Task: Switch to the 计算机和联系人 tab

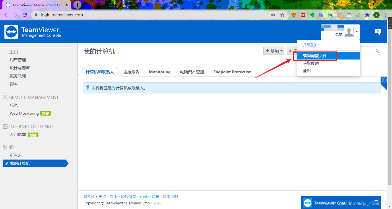Action: [x=100, y=72]
